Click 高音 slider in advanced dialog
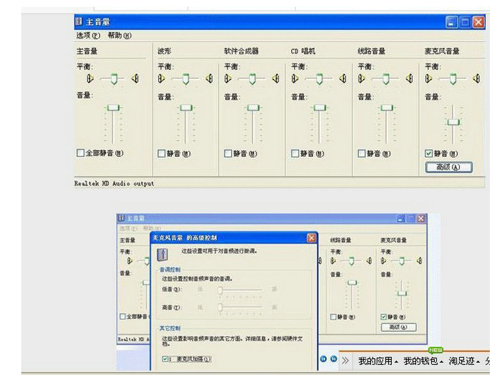498x375 pixels. point(241,307)
